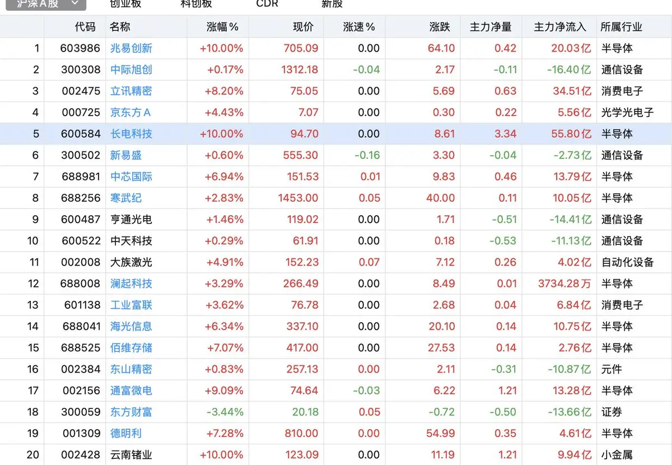Open stock 通富微电

(x=131, y=390)
